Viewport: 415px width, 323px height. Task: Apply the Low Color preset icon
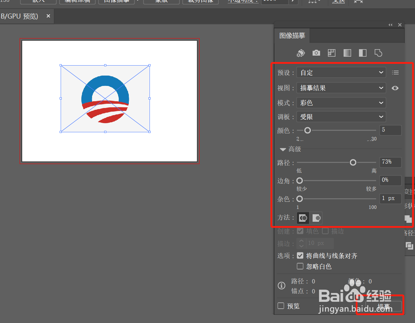click(332, 53)
